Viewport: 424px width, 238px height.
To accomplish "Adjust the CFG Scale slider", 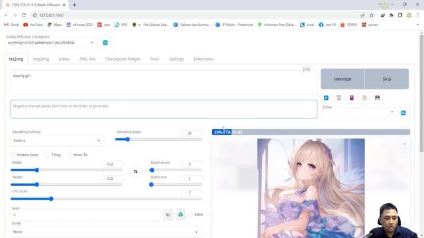I will pyautogui.click(x=106, y=199).
